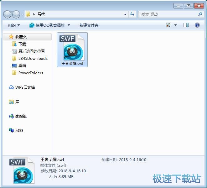Click the QQ影音 film reel toolbar icon
The width and height of the screenshot is (207, 188).
click(32, 25)
